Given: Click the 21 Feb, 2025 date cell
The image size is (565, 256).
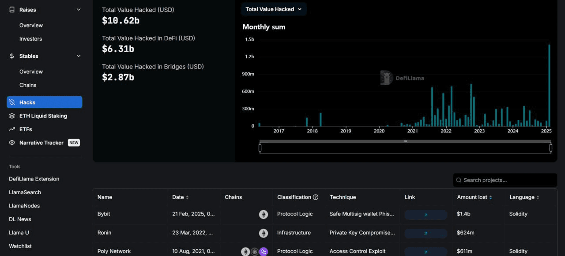Looking at the screenshot, I should click(193, 214).
